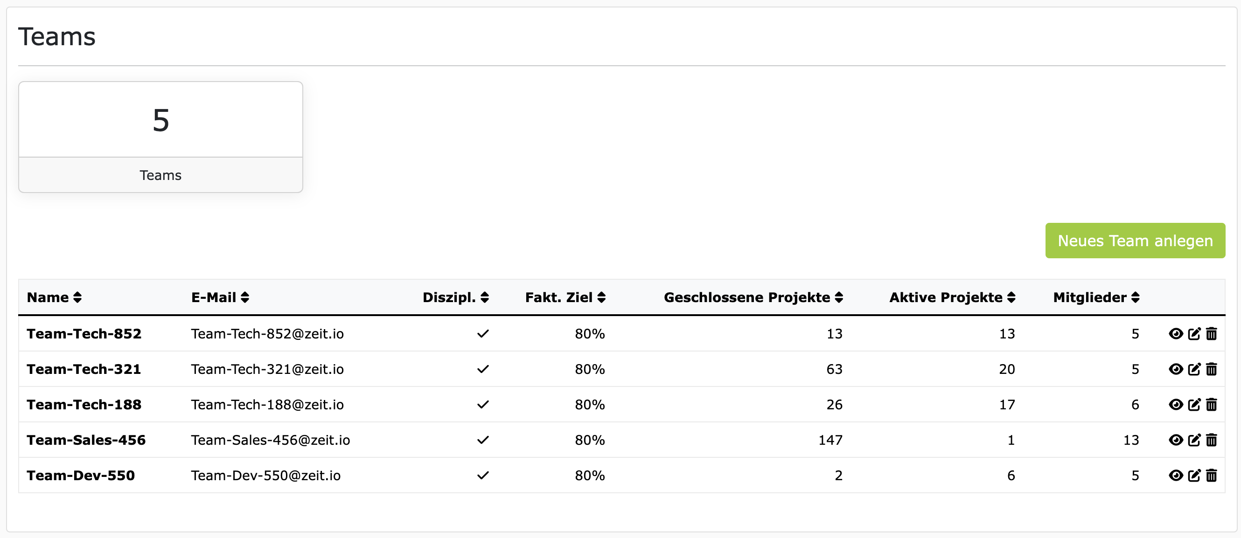This screenshot has height=538, width=1241.
Task: Edit the Team-Tech-852 entry
Action: [x=1194, y=333]
